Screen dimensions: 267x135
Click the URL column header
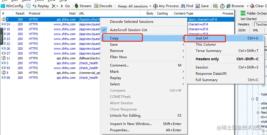point(109,13)
